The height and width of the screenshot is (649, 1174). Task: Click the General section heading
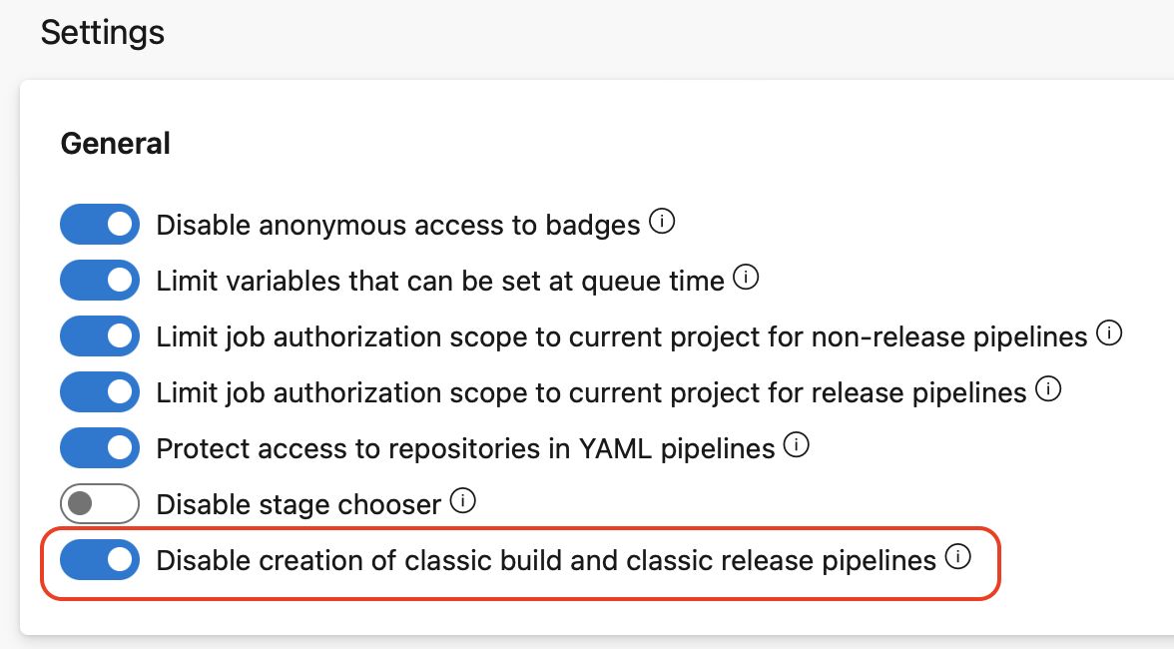[116, 143]
